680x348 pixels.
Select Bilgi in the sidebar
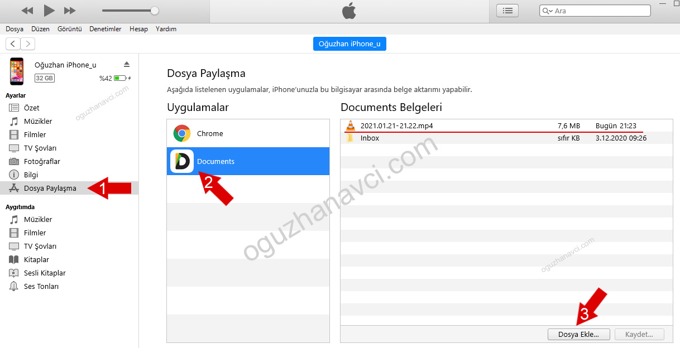point(69,175)
